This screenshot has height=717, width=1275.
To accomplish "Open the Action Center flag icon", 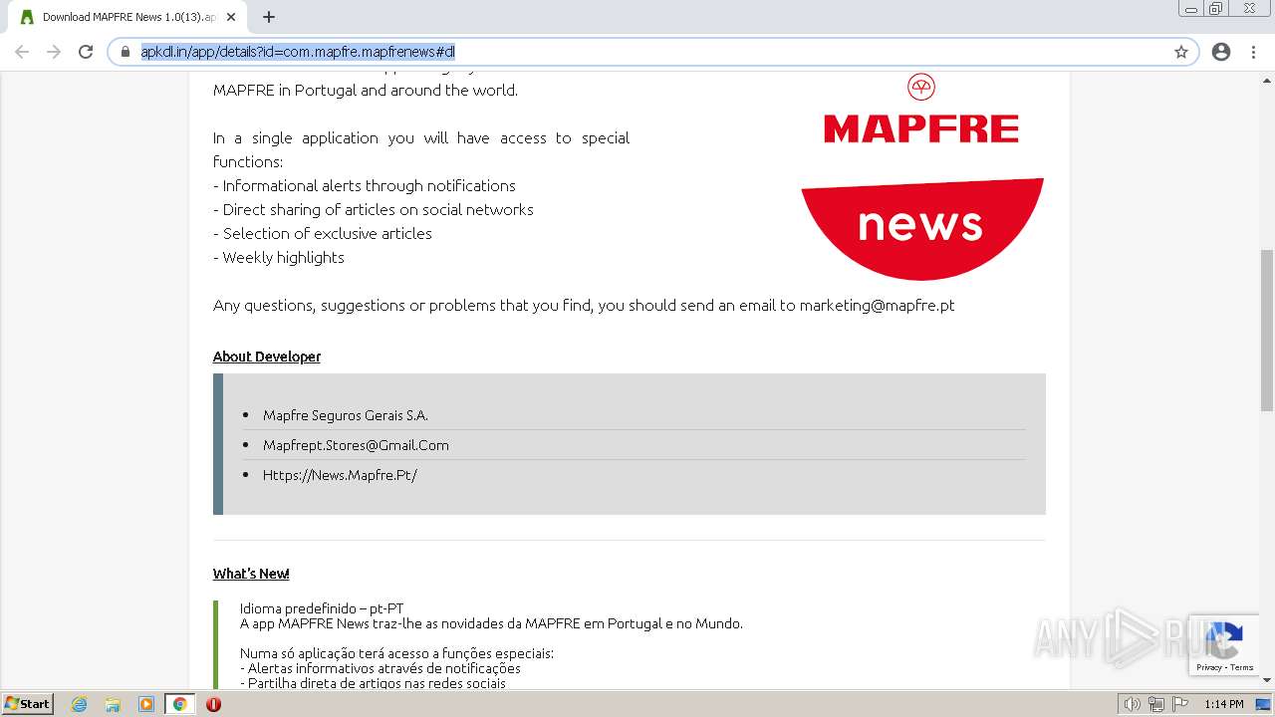I will click(x=1180, y=704).
